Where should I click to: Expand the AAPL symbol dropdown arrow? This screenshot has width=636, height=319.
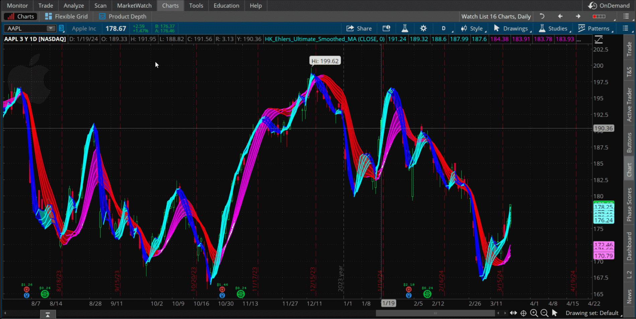[x=51, y=28]
